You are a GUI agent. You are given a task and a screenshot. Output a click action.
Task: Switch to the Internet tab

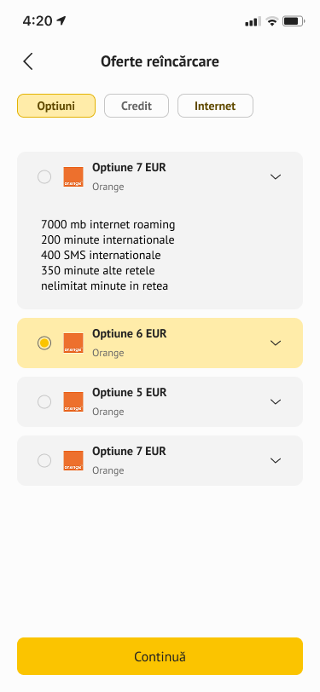point(215,106)
